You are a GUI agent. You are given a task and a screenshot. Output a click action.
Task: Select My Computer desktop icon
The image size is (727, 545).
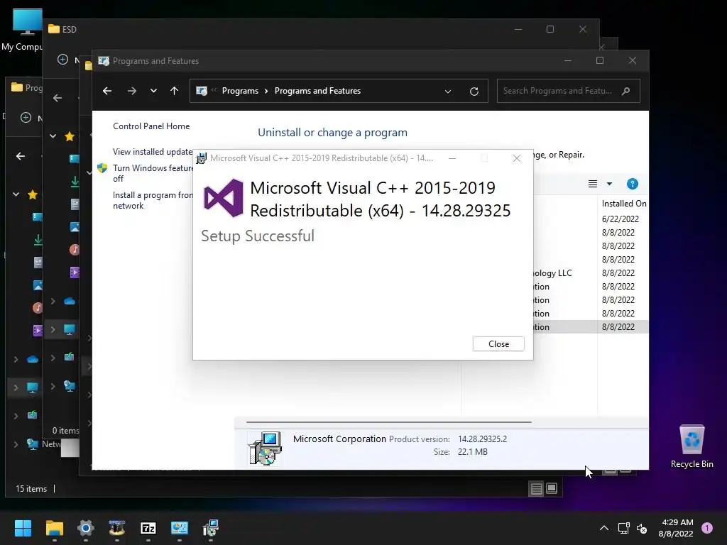[x=22, y=30]
